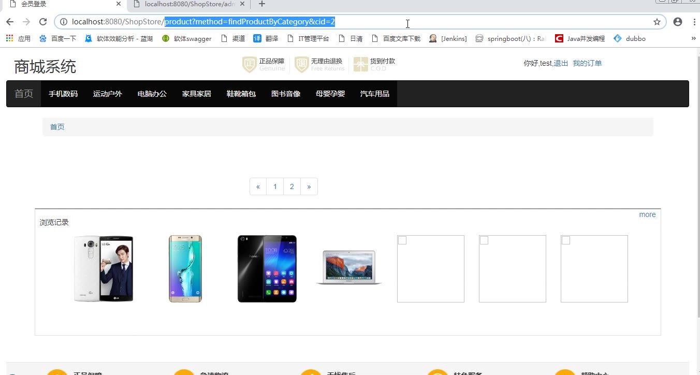This screenshot has height=375, width=700.
Task: Open the Chrome profile avatar icon
Action: coord(678,22)
